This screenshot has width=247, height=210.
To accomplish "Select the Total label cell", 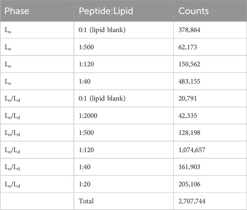I will (123, 201).
